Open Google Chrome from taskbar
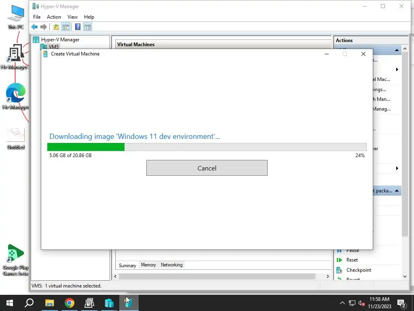 (x=70, y=303)
